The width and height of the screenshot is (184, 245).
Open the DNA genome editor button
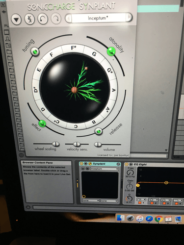tap(29, 19)
